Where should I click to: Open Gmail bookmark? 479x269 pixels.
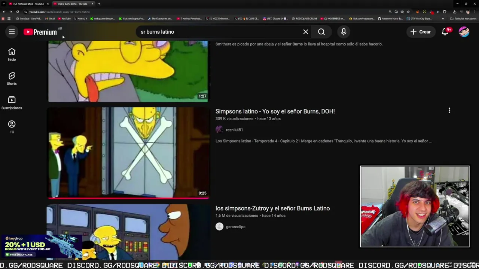pyautogui.click(x=50, y=19)
